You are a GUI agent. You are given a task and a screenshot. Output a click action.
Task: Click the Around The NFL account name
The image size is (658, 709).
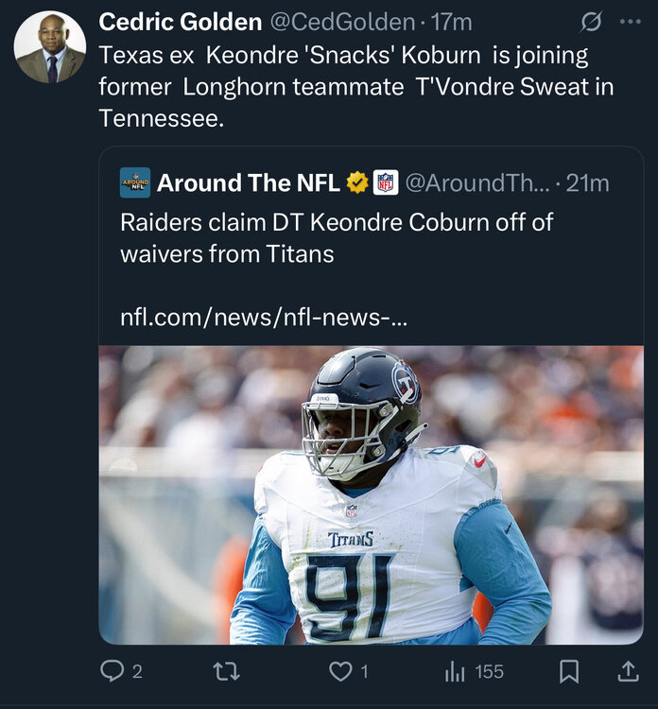pyautogui.click(x=248, y=182)
